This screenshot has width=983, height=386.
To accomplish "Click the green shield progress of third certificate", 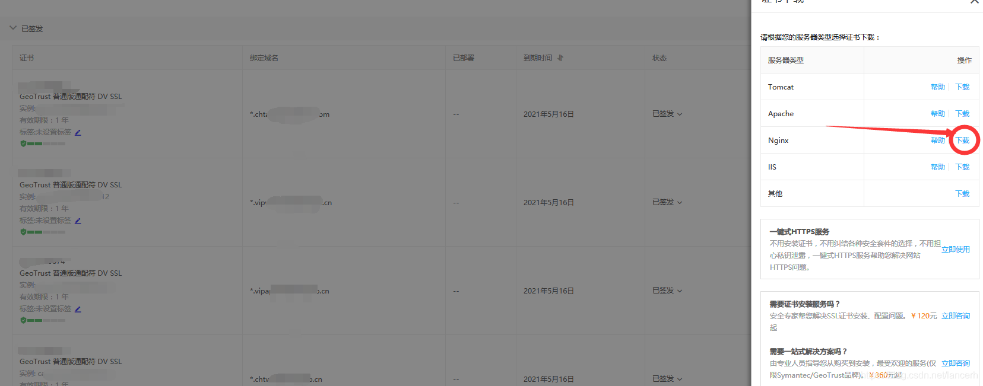I will click(43, 320).
